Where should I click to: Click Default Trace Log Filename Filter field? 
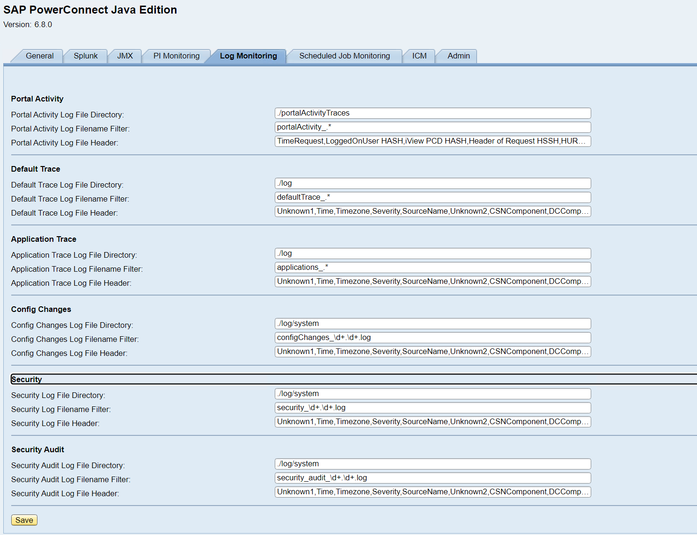[x=433, y=197]
